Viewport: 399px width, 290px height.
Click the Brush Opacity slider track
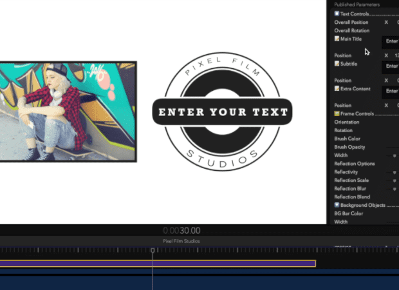coord(393,148)
